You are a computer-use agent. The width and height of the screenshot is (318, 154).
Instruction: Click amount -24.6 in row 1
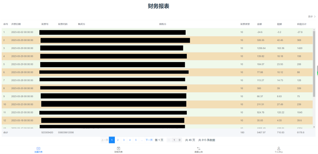pyautogui.click(x=260, y=32)
